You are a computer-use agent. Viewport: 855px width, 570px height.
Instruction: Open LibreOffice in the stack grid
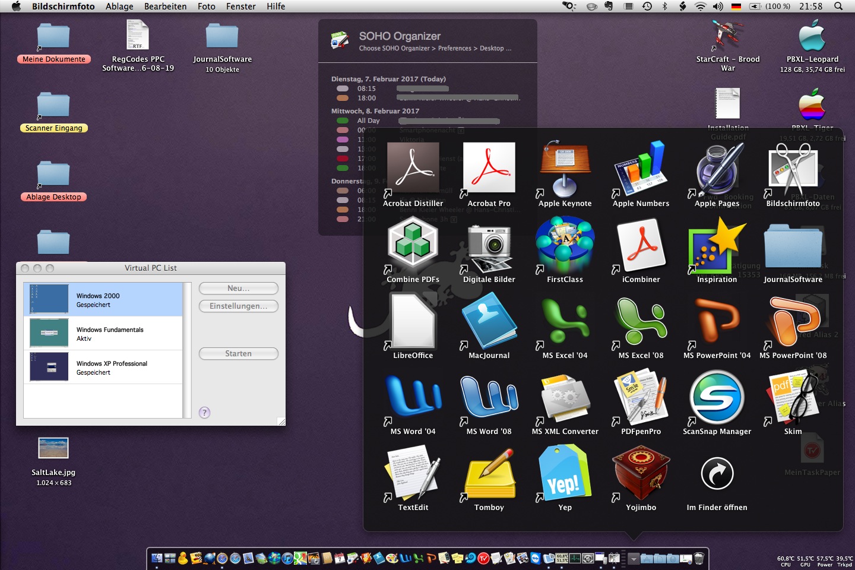pos(413,321)
